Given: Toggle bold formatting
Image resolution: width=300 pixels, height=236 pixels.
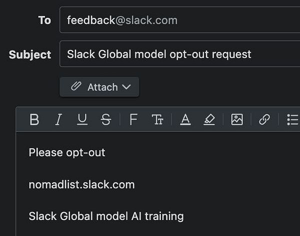Looking at the screenshot, I should pyautogui.click(x=34, y=120).
